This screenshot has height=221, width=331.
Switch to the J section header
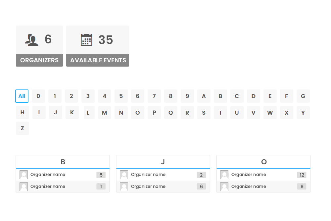(x=163, y=162)
